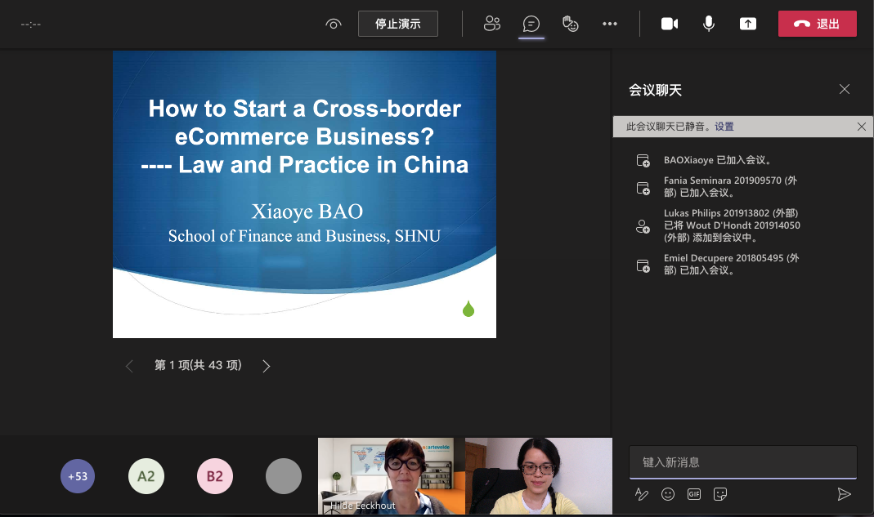Screen dimensions: 874x517
Task: Go to the next slide
Action: tap(266, 366)
